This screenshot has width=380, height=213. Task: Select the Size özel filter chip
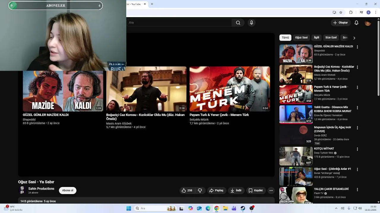click(331, 38)
